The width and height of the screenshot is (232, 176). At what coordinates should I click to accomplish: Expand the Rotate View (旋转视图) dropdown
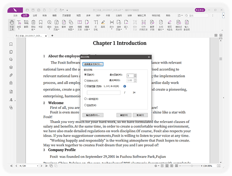[73, 30]
